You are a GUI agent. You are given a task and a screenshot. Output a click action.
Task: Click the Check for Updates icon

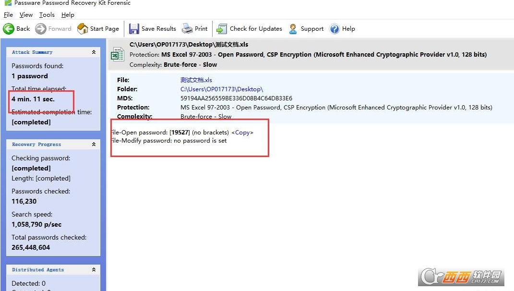[222, 29]
